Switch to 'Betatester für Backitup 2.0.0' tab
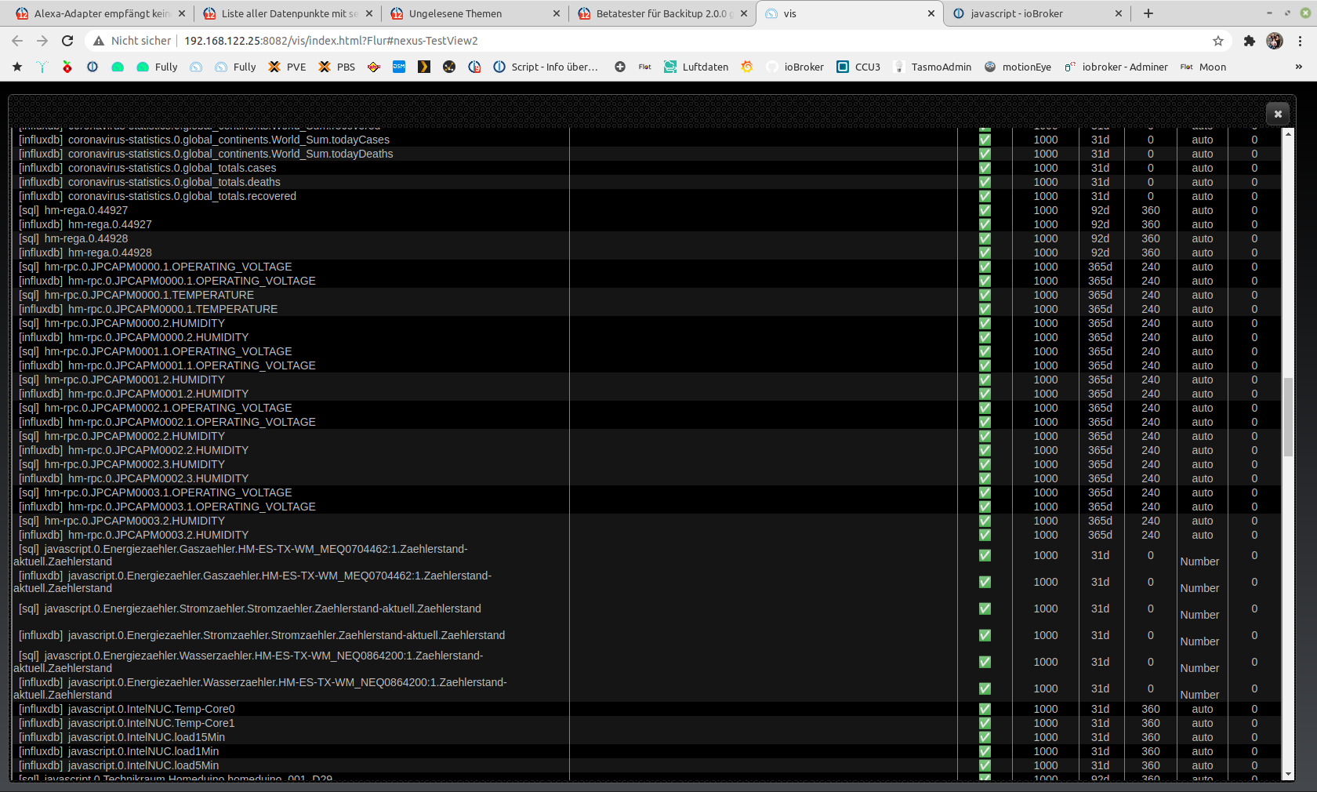This screenshot has height=792, width=1317. (662, 13)
